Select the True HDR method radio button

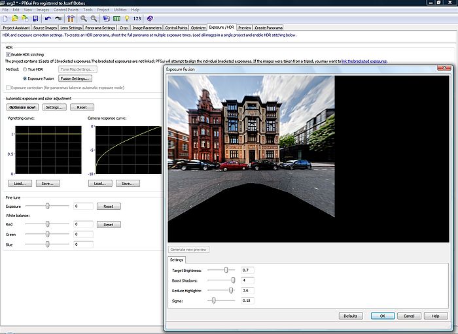[25, 69]
